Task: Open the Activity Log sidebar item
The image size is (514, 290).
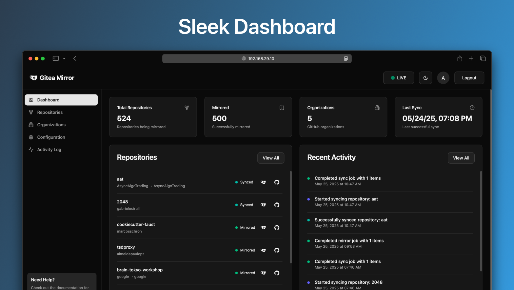Action: point(49,150)
